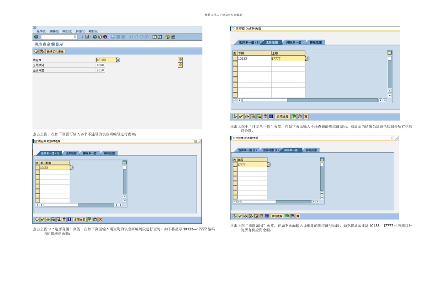
Task: Toggle row selector beside 17777 in bottom-right dialog
Action: 235,164
